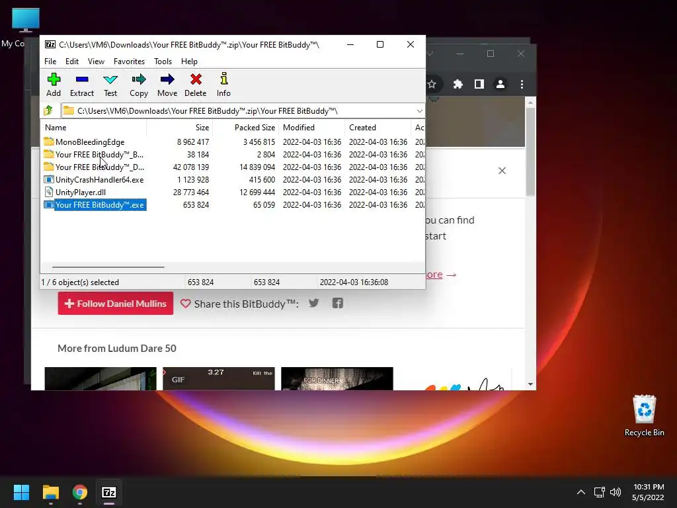Open the View menu
The image size is (677, 508).
pyautogui.click(x=96, y=62)
